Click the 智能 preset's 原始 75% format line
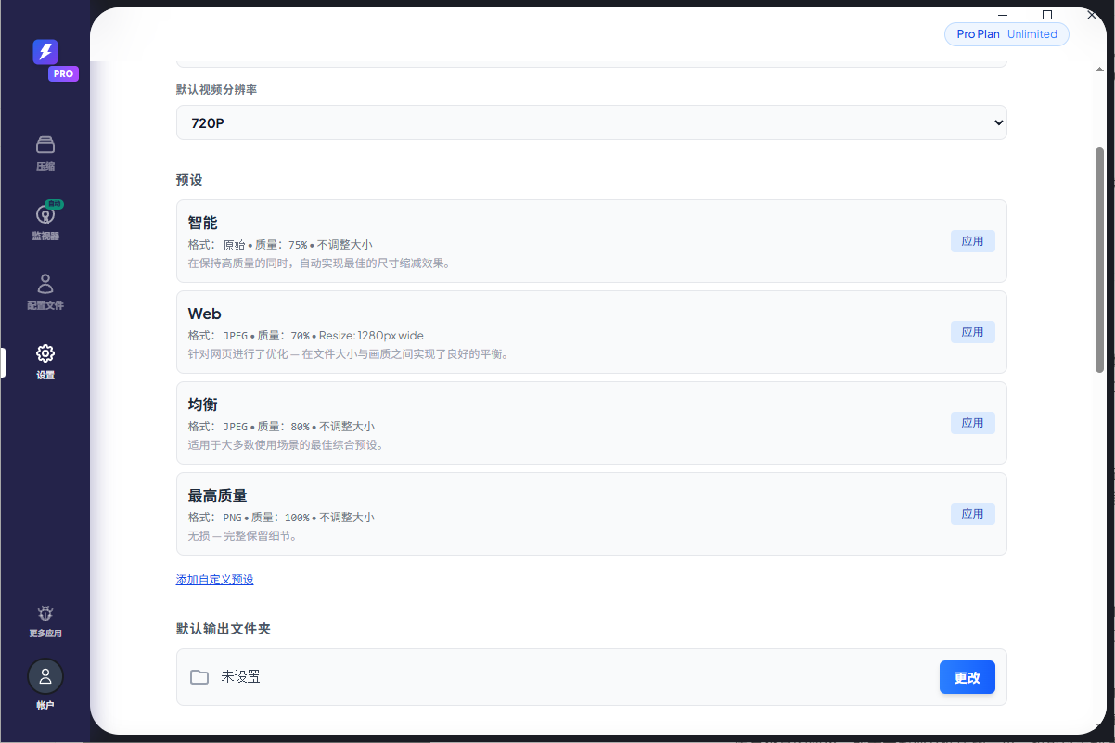1115x743 pixels. (279, 245)
